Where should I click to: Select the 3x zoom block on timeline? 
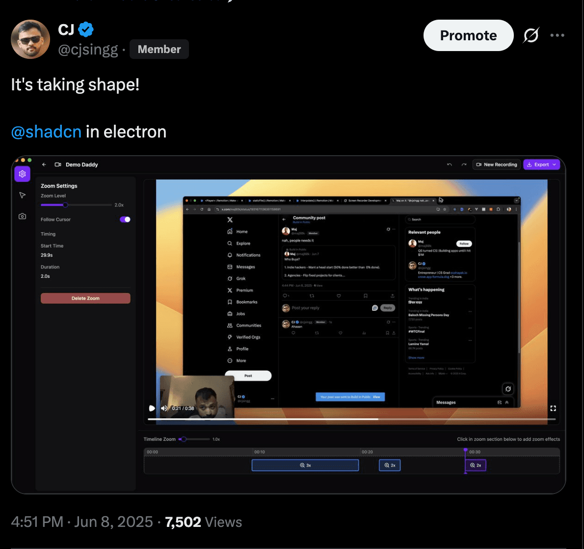click(305, 465)
